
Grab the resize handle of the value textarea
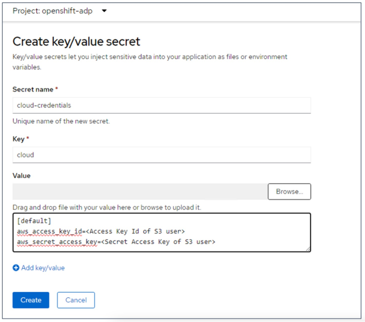tap(308, 249)
